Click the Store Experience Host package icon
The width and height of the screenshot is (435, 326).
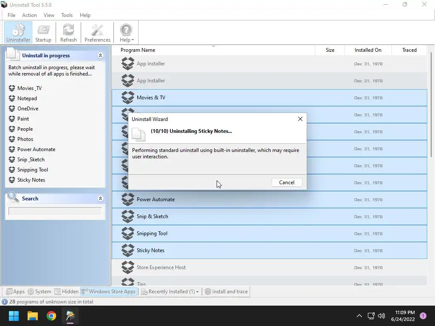(127, 267)
